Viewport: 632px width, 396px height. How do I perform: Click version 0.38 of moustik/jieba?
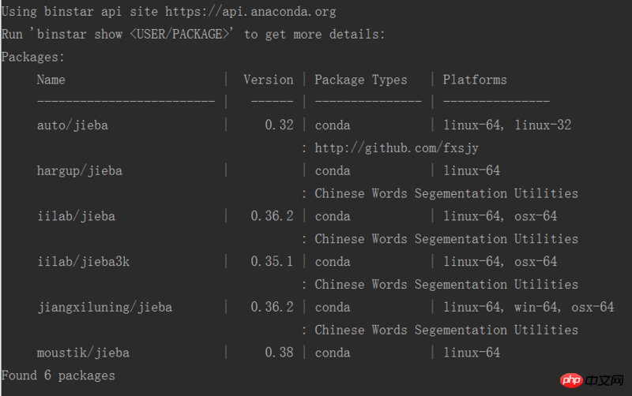click(280, 353)
